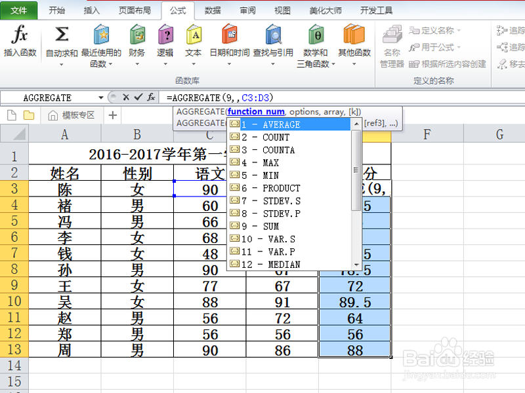Open Date and Time (日期和时间) functions
This screenshot has height=393, width=525.
click(x=229, y=45)
